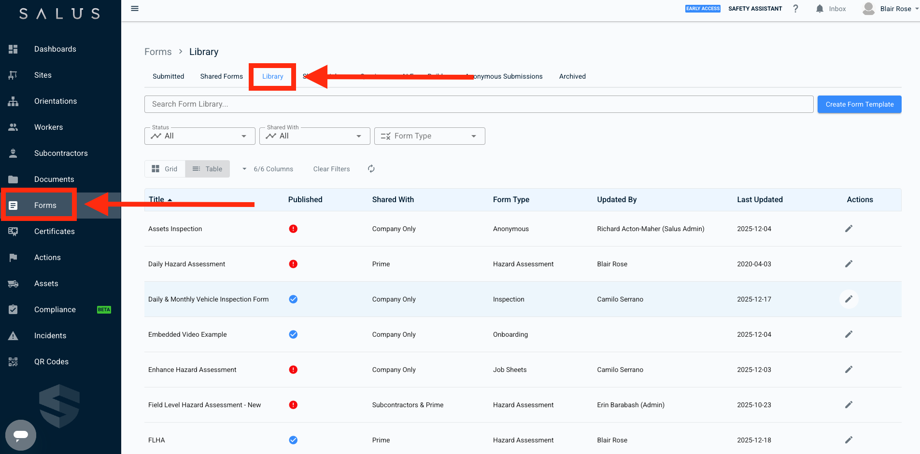Screen dimensions: 920x454
Task: Sort table by Title column header
Action: [156, 200]
